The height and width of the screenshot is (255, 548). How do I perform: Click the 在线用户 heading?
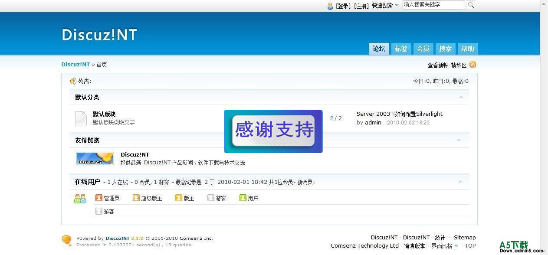[87, 182]
